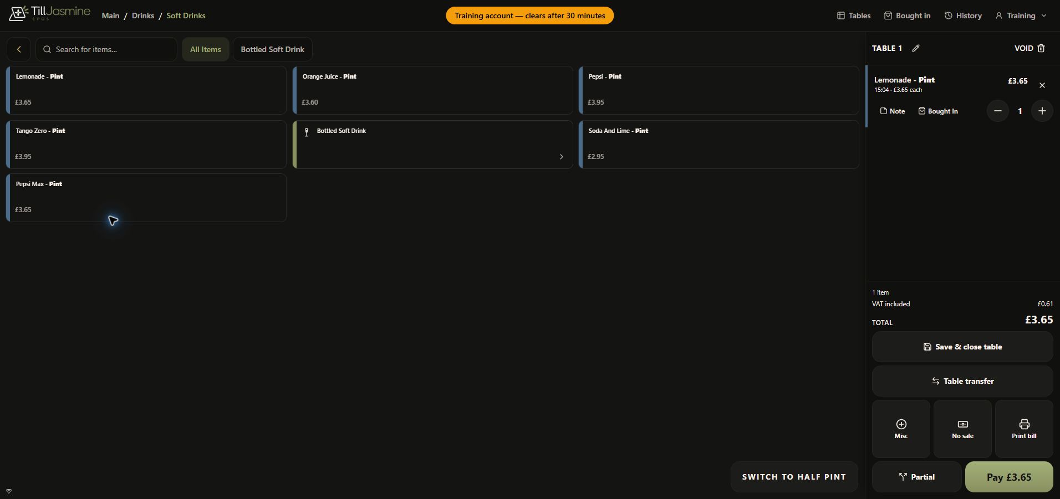
Task: Open the Misc item button
Action: pyautogui.click(x=901, y=429)
